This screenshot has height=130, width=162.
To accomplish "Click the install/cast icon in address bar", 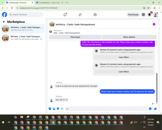I will 144,8.
